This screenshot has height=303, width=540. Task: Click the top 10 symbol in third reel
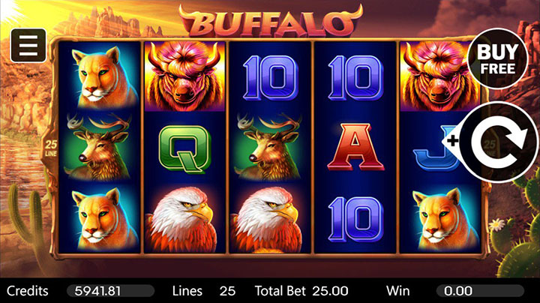270,78
